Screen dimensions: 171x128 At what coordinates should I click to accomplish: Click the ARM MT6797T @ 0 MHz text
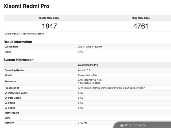coord(91,80)
